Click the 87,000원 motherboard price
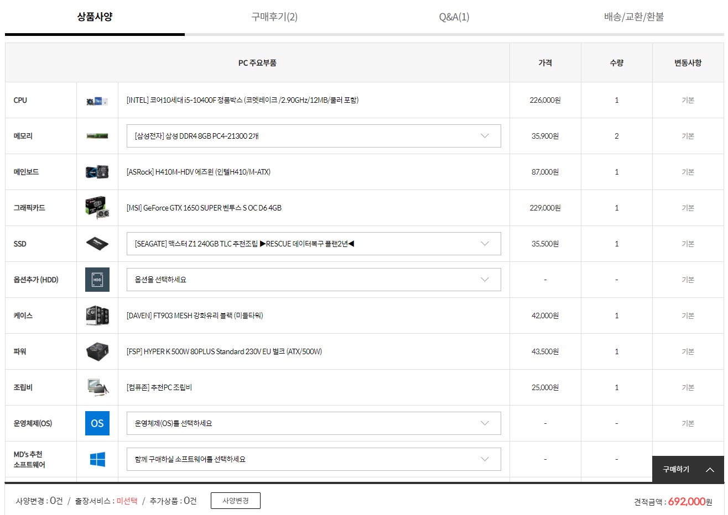728x515 pixels. pos(545,172)
